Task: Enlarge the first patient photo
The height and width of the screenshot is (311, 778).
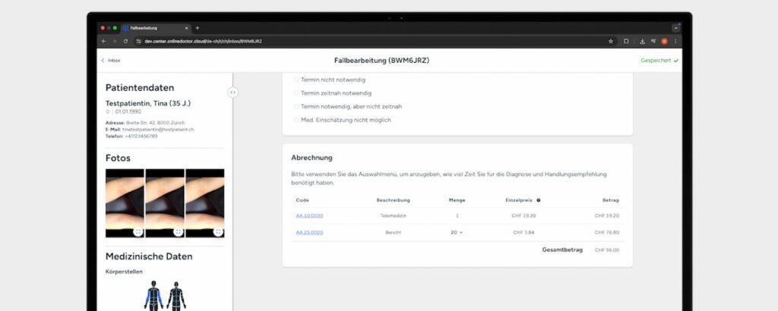Action: click(138, 232)
